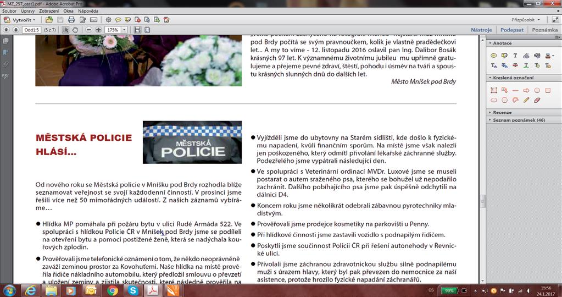Select the Add Note to Text tool
Viewport: 562px width, 297px height.
coord(537,65)
